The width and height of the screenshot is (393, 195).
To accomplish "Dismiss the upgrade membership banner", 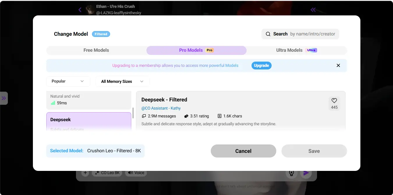I will (338, 65).
